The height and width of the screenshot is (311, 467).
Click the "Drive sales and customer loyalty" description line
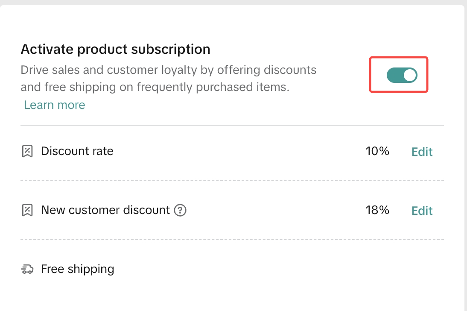click(x=168, y=70)
